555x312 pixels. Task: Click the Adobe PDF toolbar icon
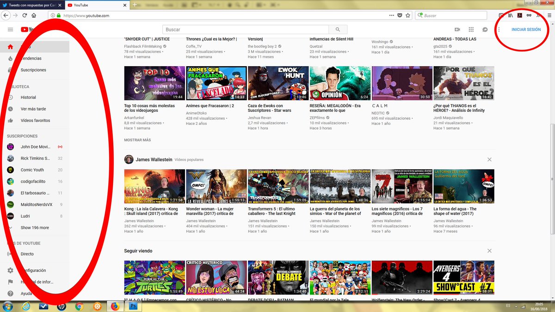(520, 15)
